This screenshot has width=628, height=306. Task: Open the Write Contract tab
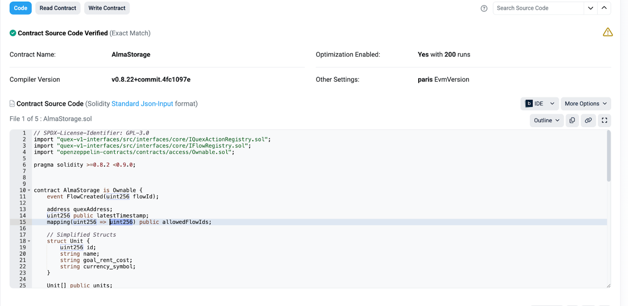(107, 8)
